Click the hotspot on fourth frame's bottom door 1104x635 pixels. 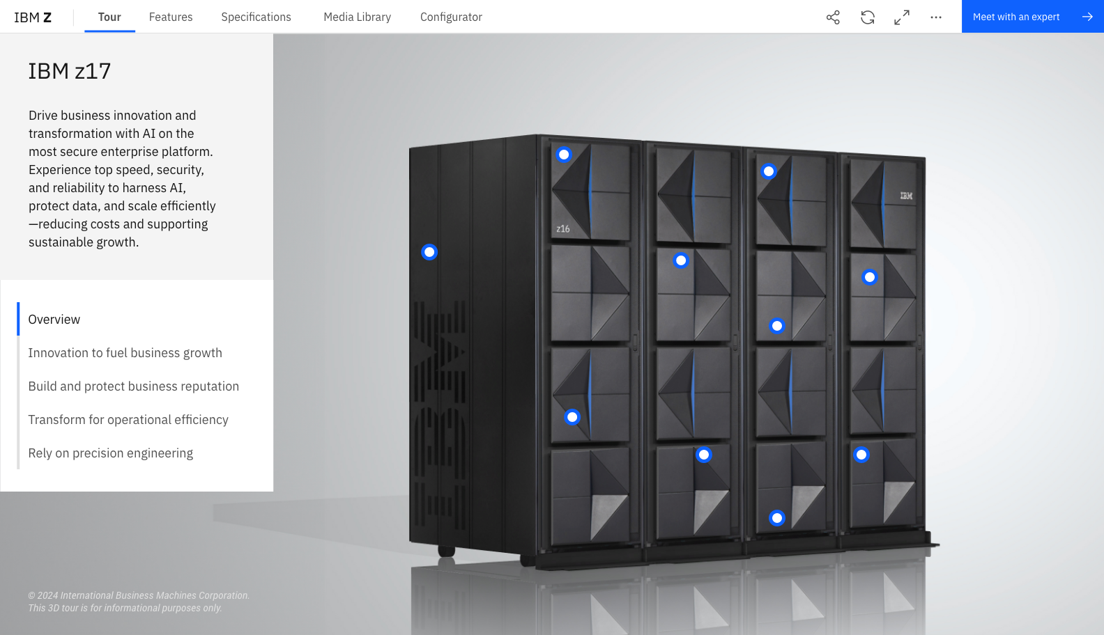[861, 455]
